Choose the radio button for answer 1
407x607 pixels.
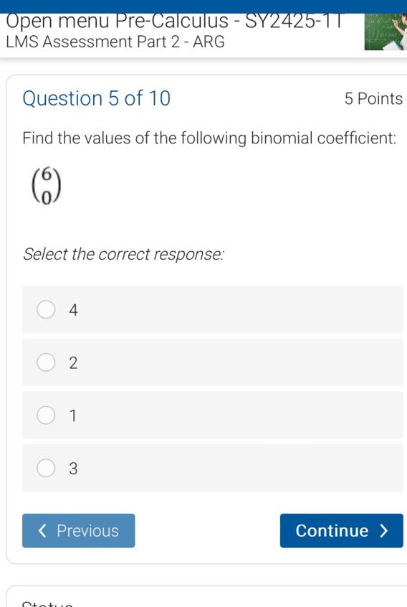tap(46, 415)
